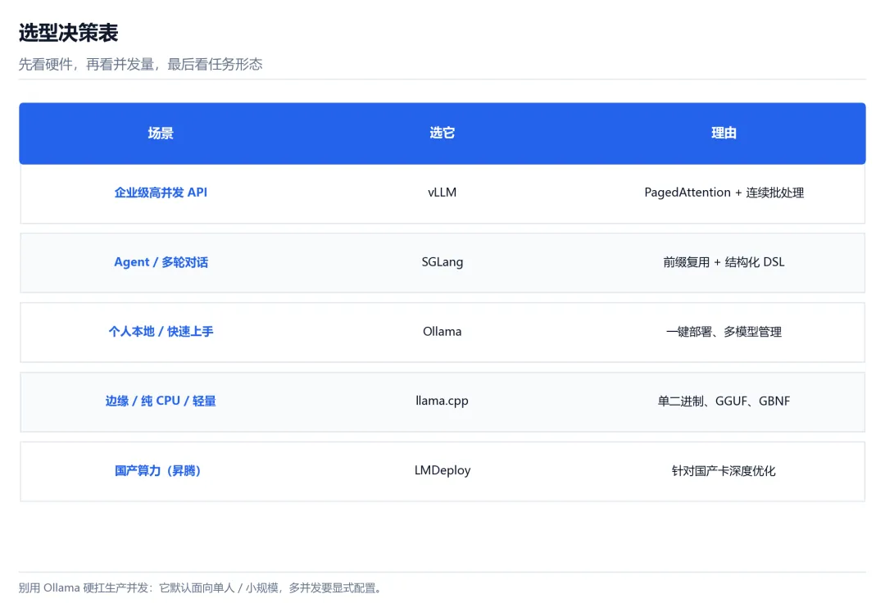Open the 个人本地 / 快速上手 link

tap(161, 332)
